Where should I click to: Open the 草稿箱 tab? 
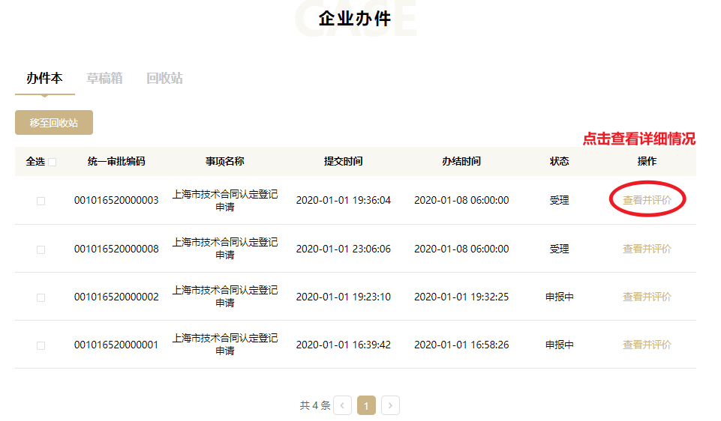pos(104,79)
